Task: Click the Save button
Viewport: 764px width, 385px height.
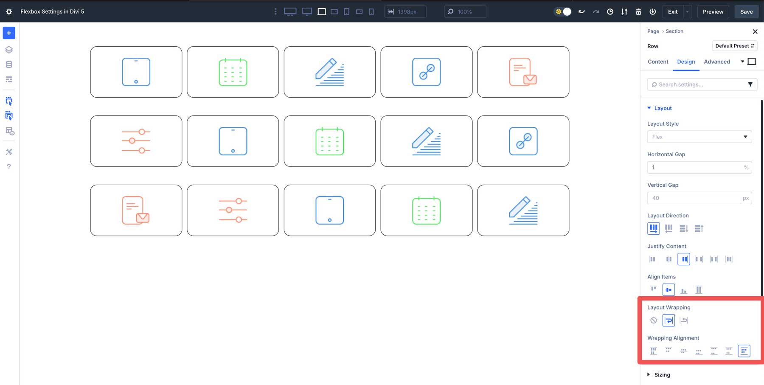Action: click(746, 11)
